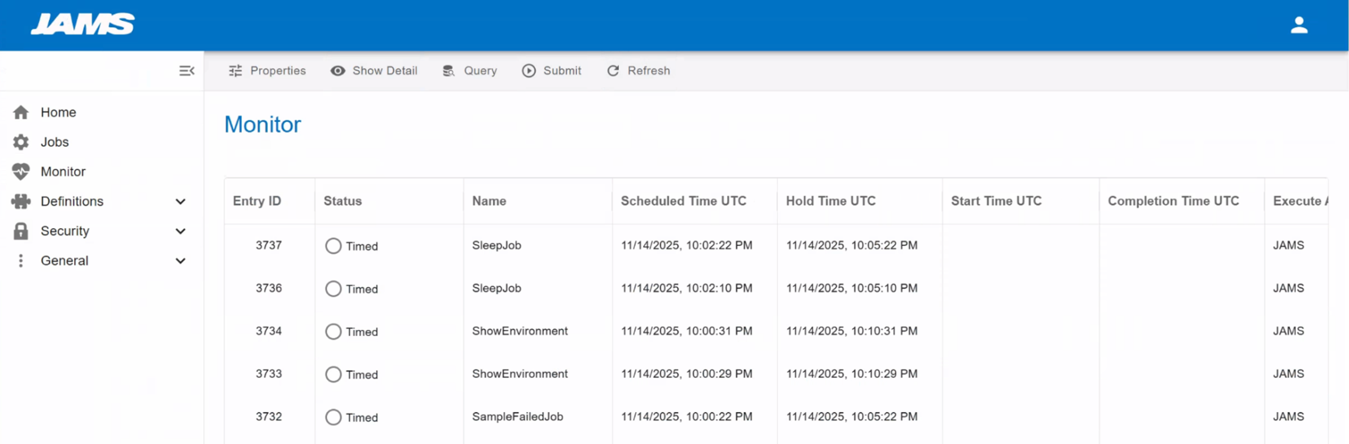Screen dimensions: 1349x444
Task: Open Monitor in sidebar
Action: click(x=63, y=171)
